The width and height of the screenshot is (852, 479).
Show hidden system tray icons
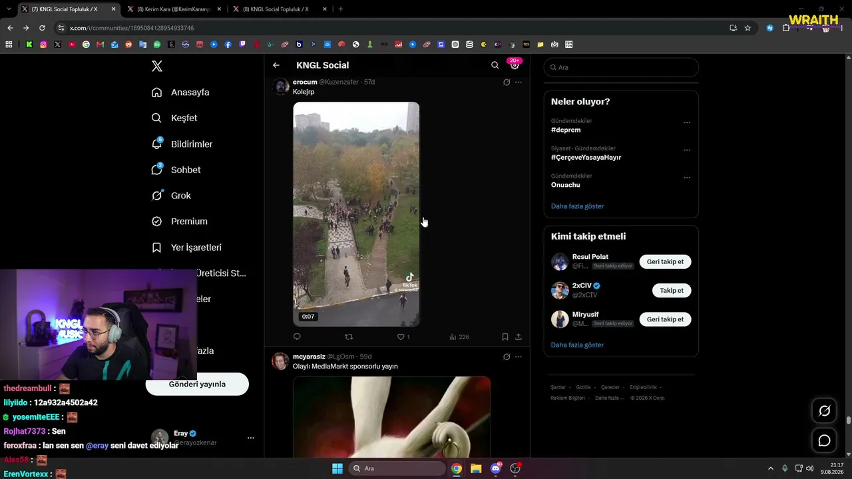(x=771, y=468)
